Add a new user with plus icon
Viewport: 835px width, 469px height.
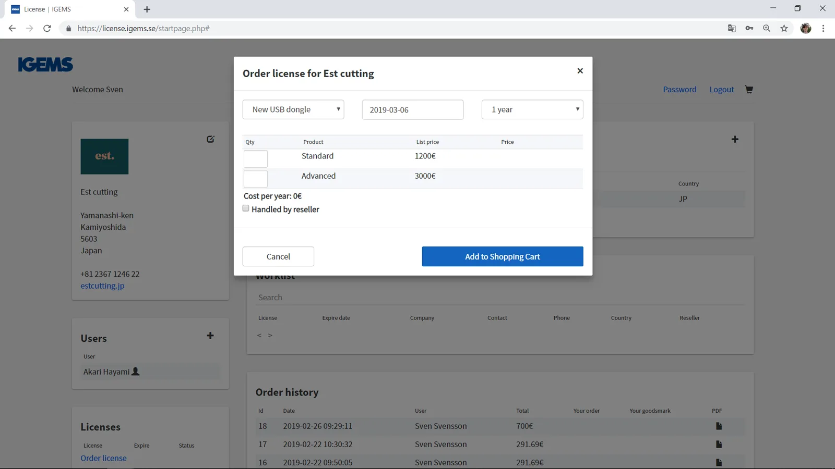pos(210,336)
